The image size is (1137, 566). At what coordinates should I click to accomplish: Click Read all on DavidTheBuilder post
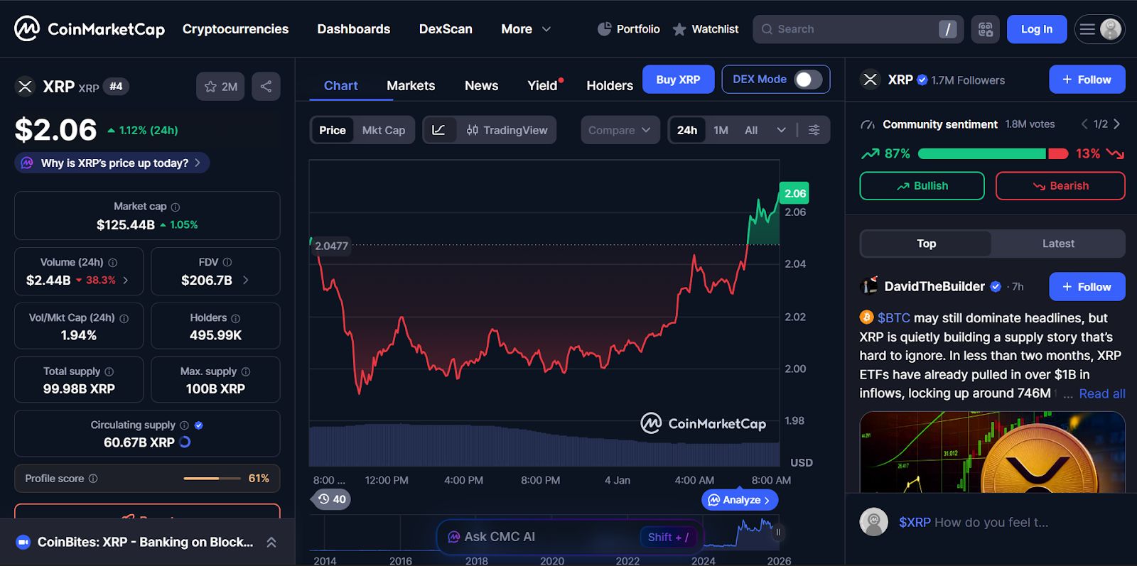(x=1102, y=393)
